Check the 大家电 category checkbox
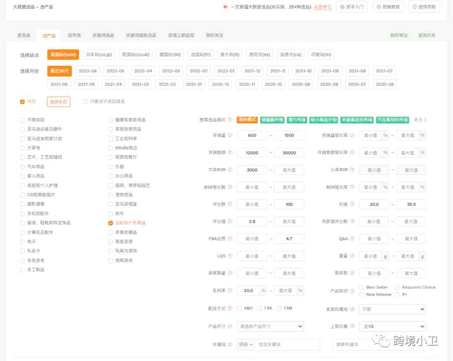The height and width of the screenshot is (361, 453). [x=22, y=148]
